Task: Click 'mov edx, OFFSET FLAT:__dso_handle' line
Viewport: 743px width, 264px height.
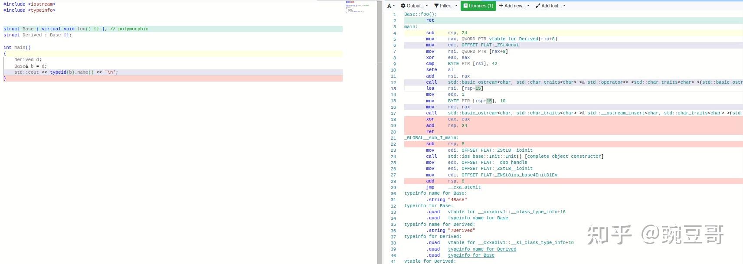Action: pos(476,163)
